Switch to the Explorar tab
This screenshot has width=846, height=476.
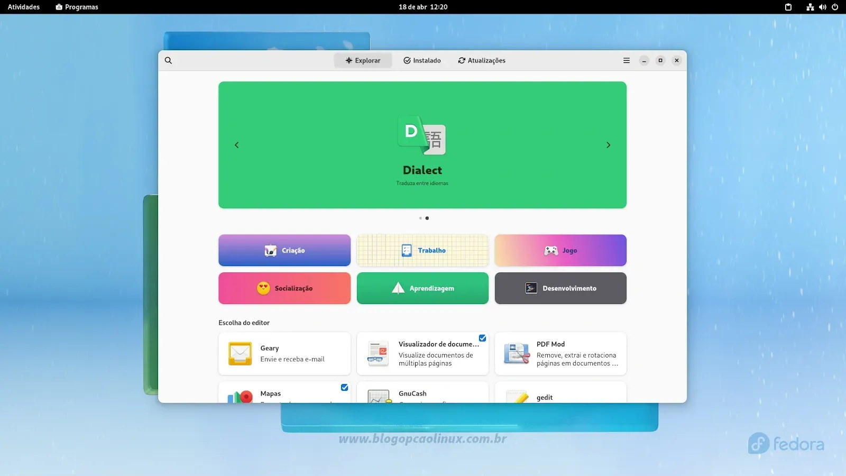(x=363, y=60)
